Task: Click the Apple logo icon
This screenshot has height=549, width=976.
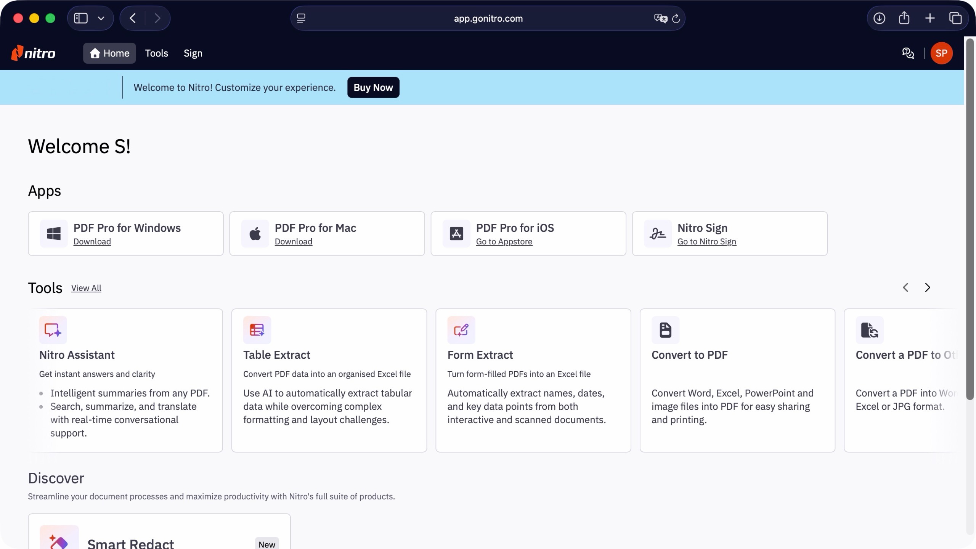Action: pyautogui.click(x=255, y=233)
